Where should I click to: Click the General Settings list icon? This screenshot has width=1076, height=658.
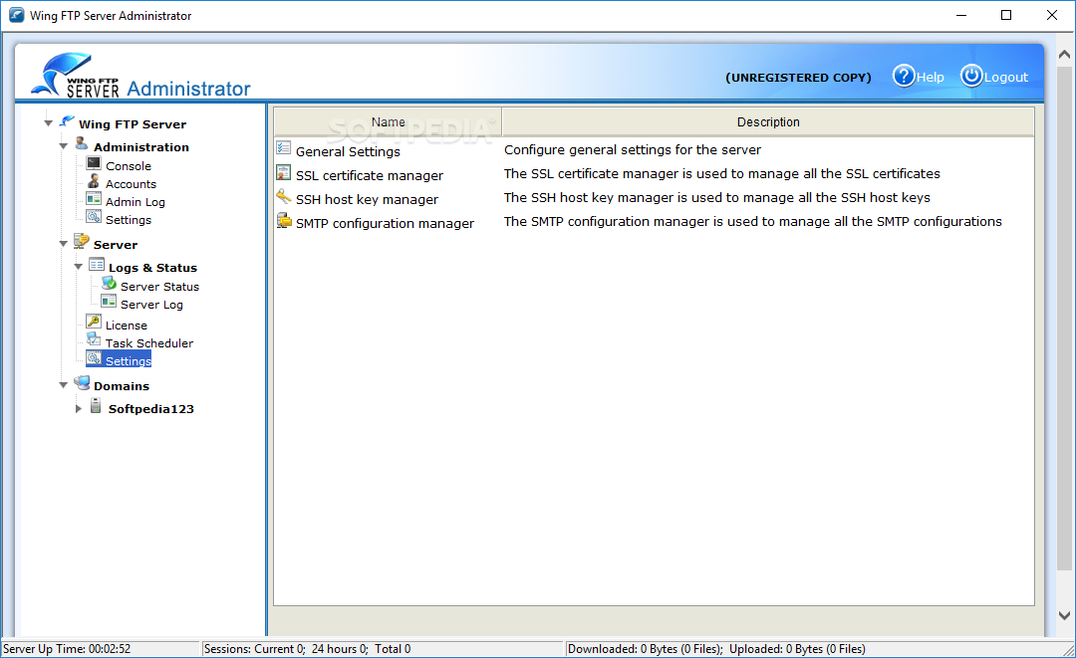coord(283,148)
